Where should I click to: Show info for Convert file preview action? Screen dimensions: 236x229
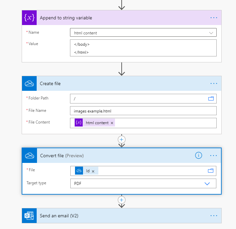(199, 155)
